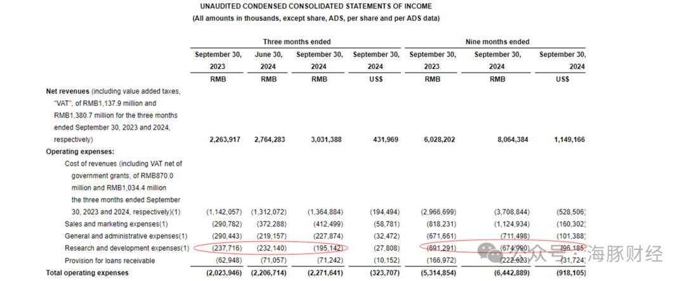Select total operating expenses value (5,314,854)
Screen dimensions: 685x281
(438, 273)
